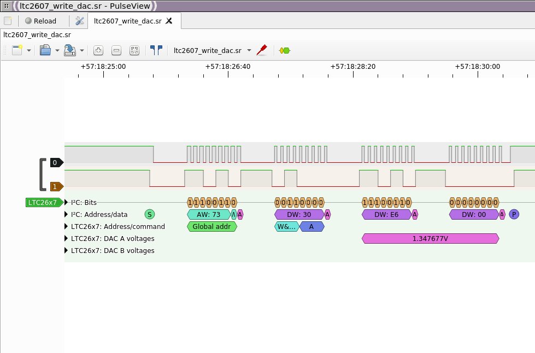
Task: Add a protocol decoder via green decoder icon
Action: [284, 50]
